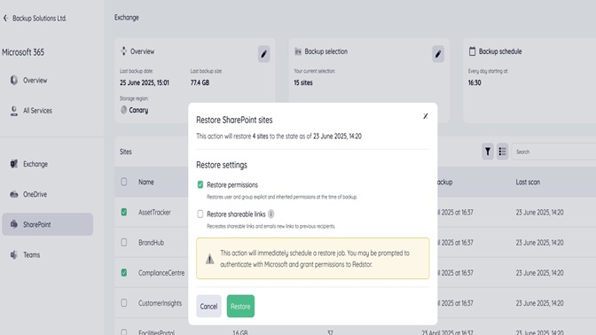This screenshot has height=335, width=596.
Task: Click into the sites Search field
Action: coord(553,152)
